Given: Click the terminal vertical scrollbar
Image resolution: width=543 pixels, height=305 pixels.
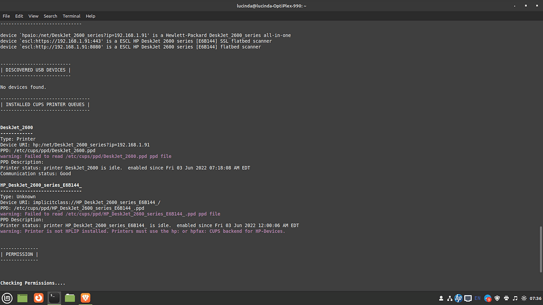Looking at the screenshot, I should coord(540,249).
